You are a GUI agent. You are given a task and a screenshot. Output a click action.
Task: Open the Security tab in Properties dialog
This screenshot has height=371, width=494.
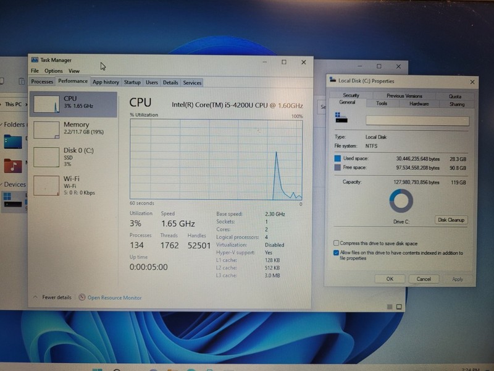(351, 95)
